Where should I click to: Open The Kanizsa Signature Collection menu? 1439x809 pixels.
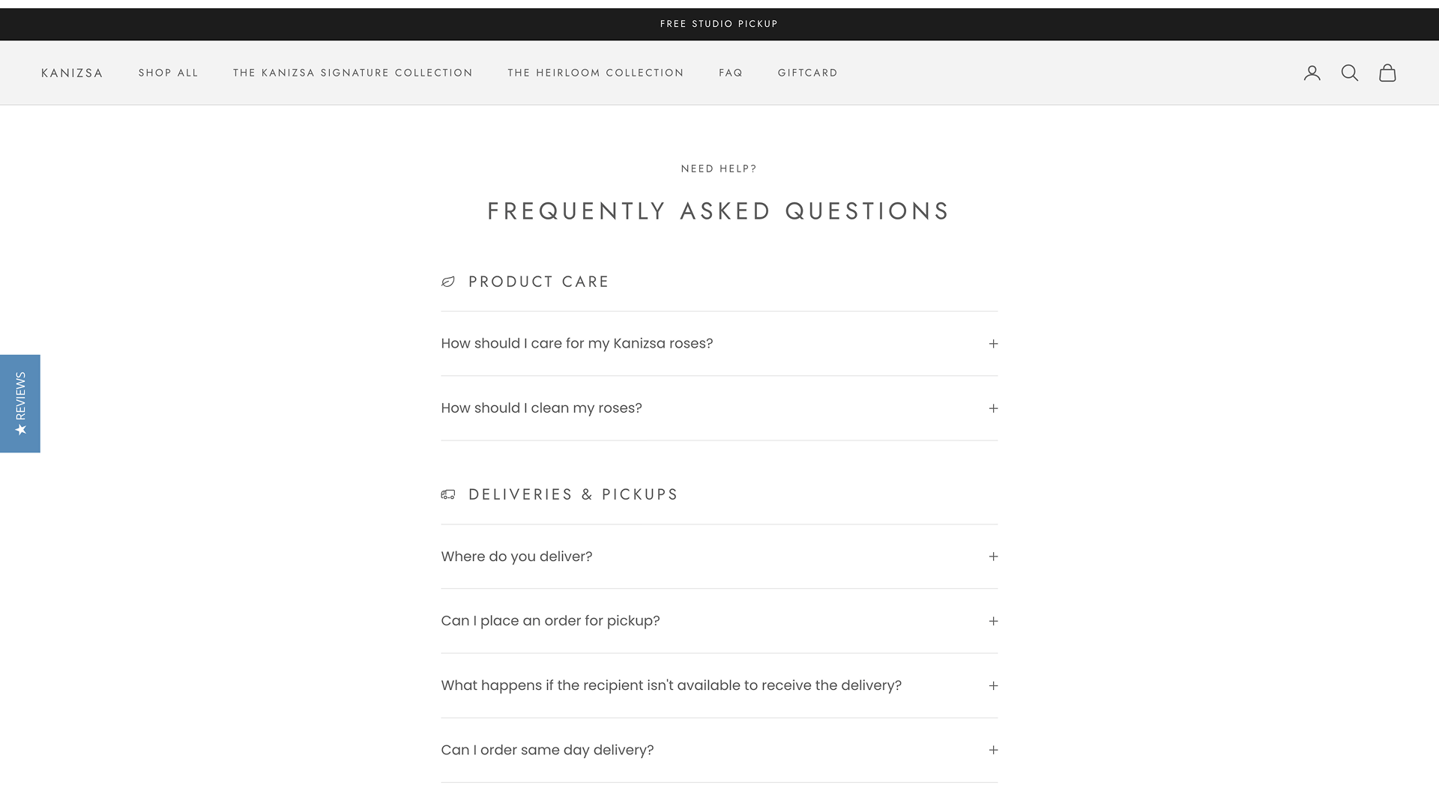353,73
